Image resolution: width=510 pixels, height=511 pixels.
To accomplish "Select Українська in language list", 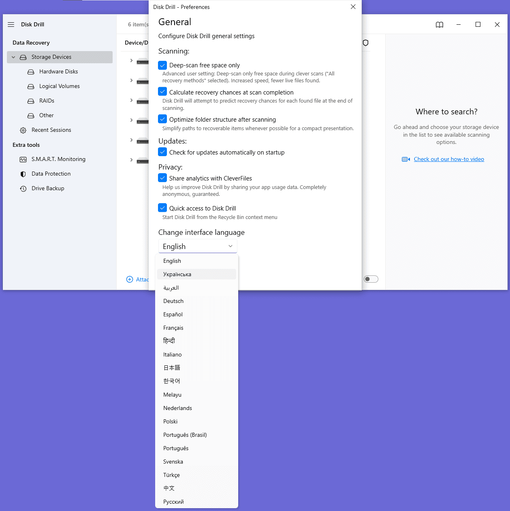I will [x=196, y=274].
